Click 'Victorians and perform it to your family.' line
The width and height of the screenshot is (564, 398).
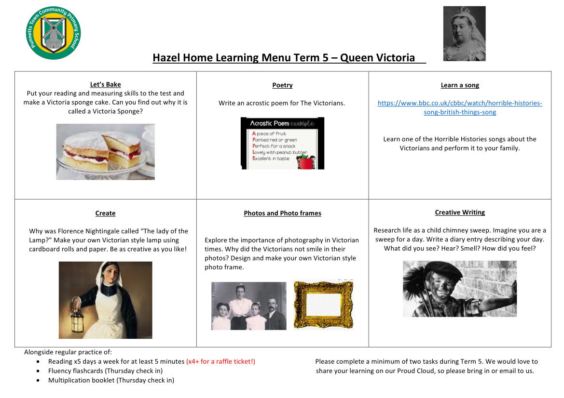click(x=460, y=148)
